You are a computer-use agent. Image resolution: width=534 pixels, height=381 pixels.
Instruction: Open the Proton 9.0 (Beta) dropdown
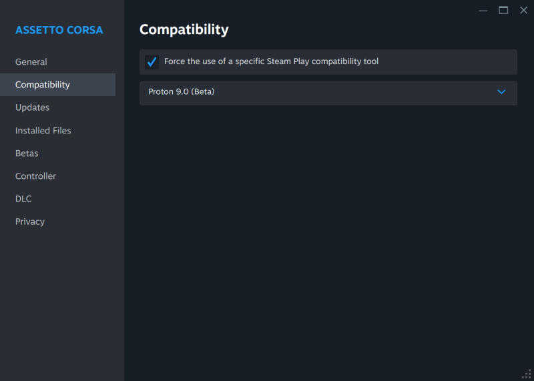click(x=327, y=93)
